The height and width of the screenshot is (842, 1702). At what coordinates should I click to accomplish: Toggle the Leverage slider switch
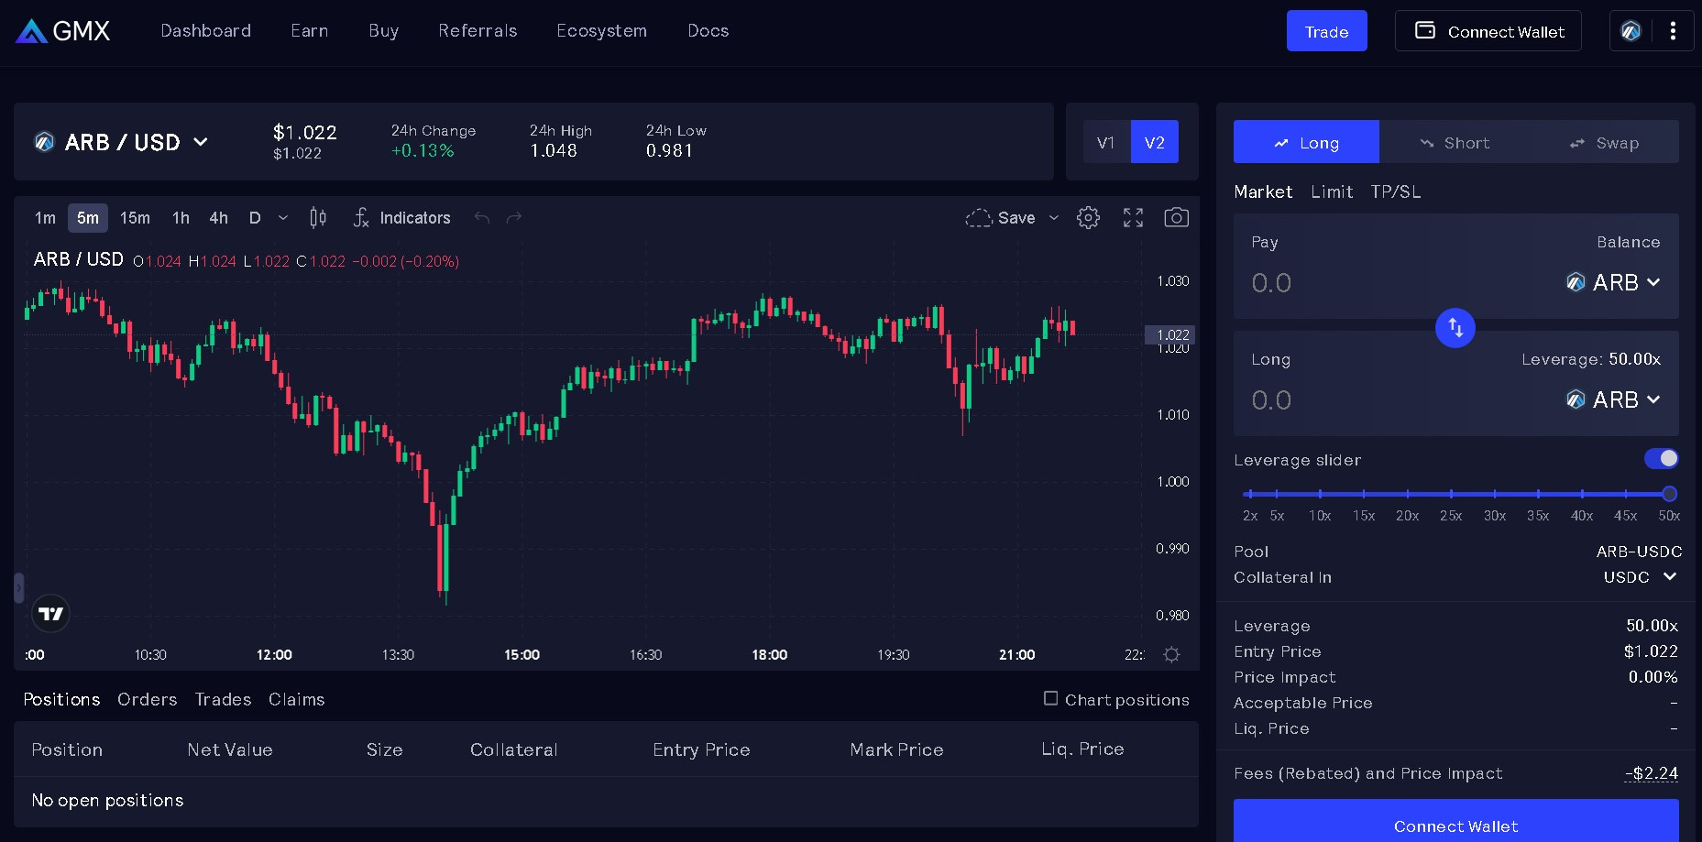click(x=1661, y=458)
